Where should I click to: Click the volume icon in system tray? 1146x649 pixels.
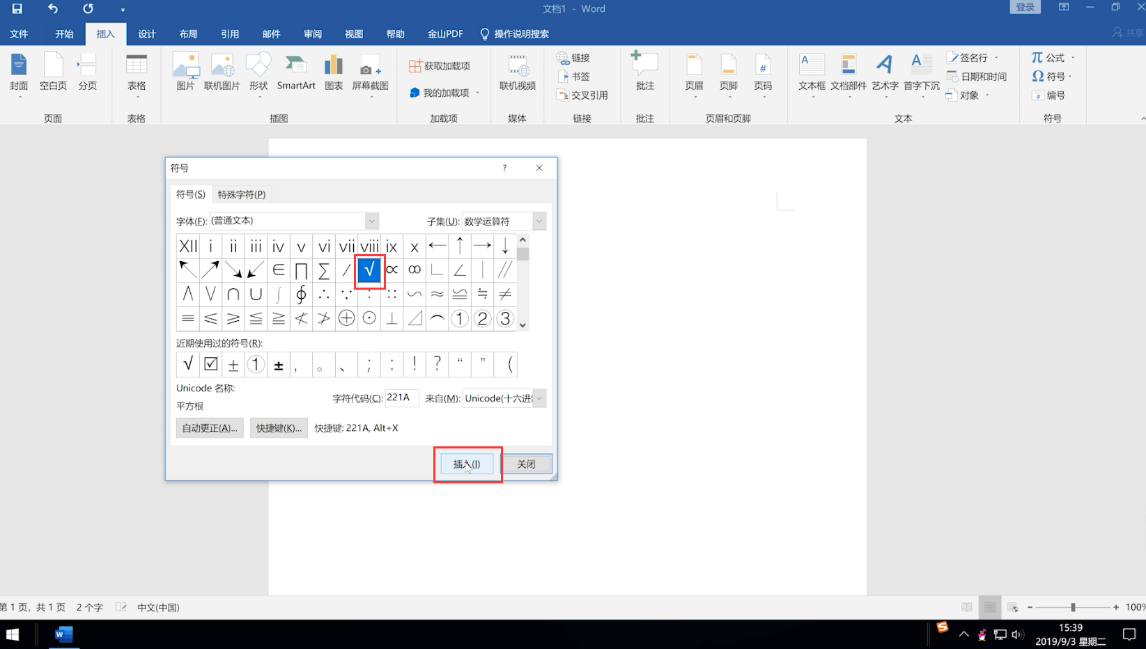[x=1017, y=634]
